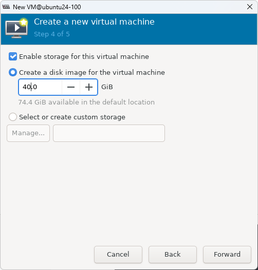Close the New VM dialog window
258x270 pixels.
point(250,7)
